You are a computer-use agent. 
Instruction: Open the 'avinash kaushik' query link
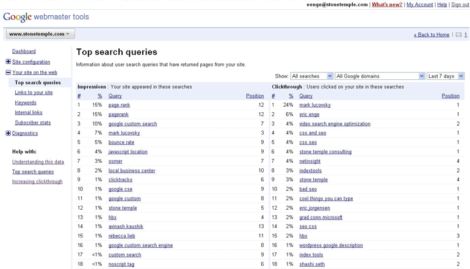[x=126, y=226]
